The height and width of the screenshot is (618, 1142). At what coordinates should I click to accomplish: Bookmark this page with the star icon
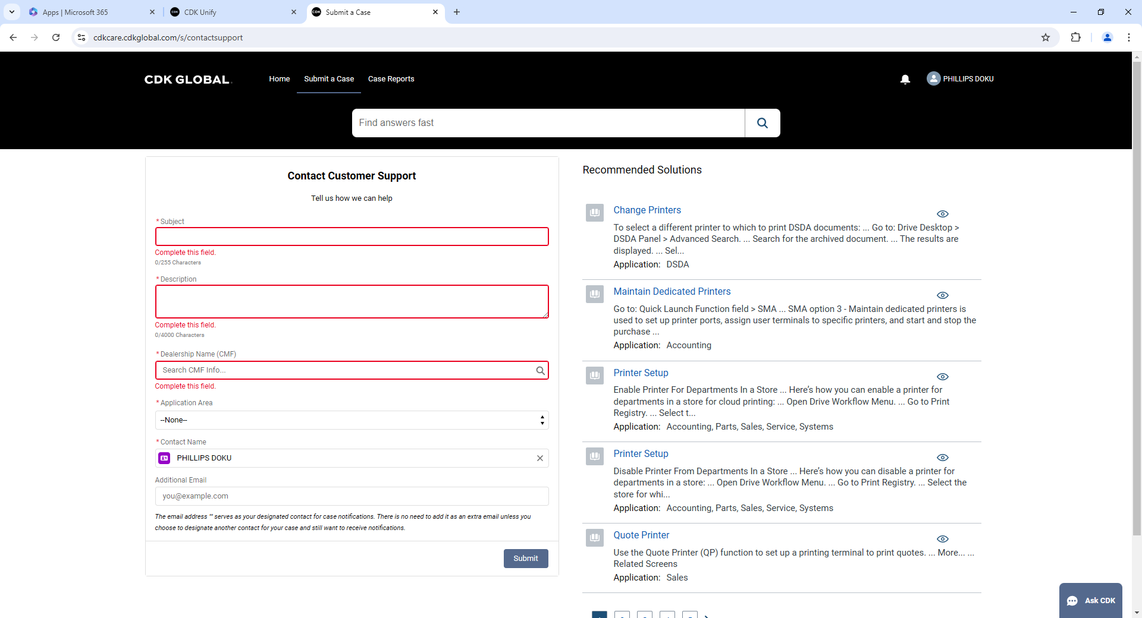[1046, 37]
